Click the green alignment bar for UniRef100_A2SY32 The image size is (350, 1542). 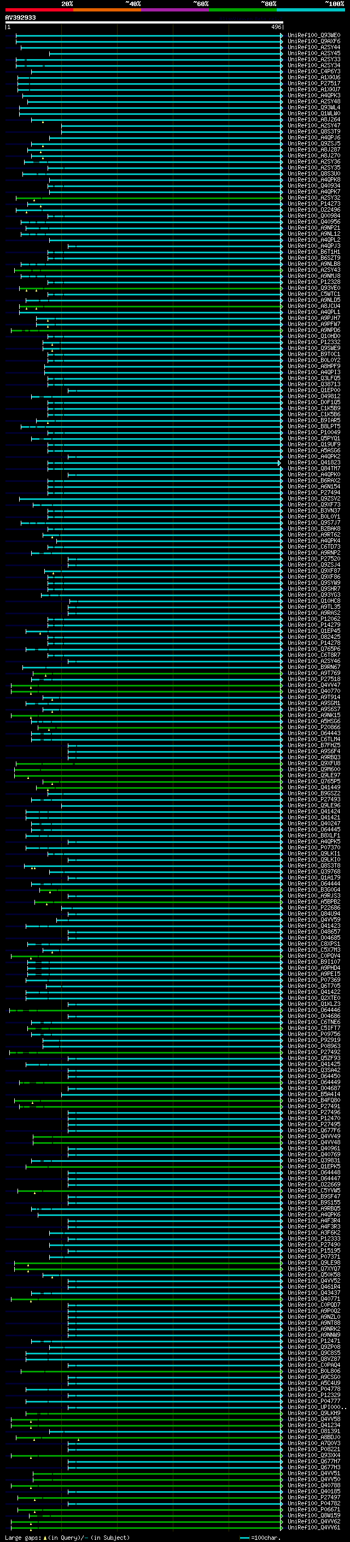click(148, 197)
